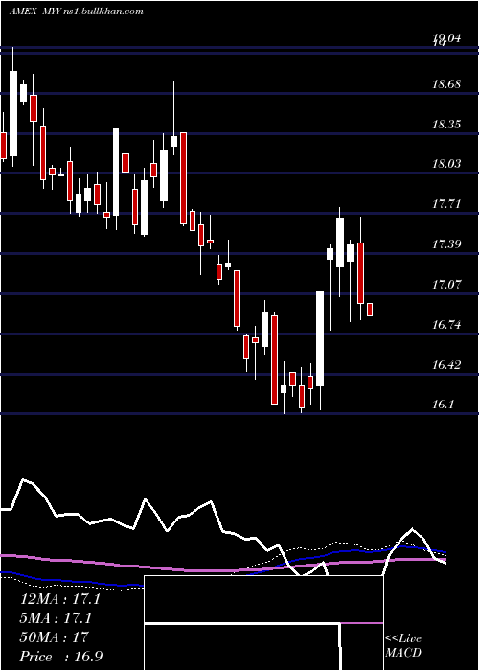The height and width of the screenshot is (671, 479).
Task: Click the <<Live MACD label
Action: point(403,646)
